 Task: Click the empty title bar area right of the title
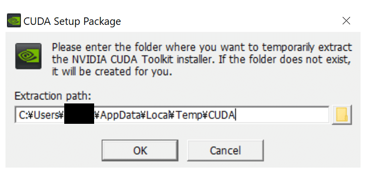click(x=230, y=21)
